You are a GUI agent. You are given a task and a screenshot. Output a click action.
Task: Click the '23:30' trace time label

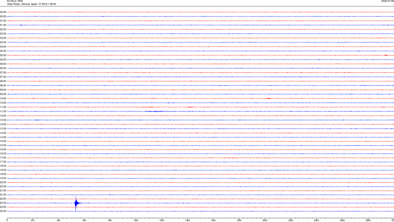(3, 211)
